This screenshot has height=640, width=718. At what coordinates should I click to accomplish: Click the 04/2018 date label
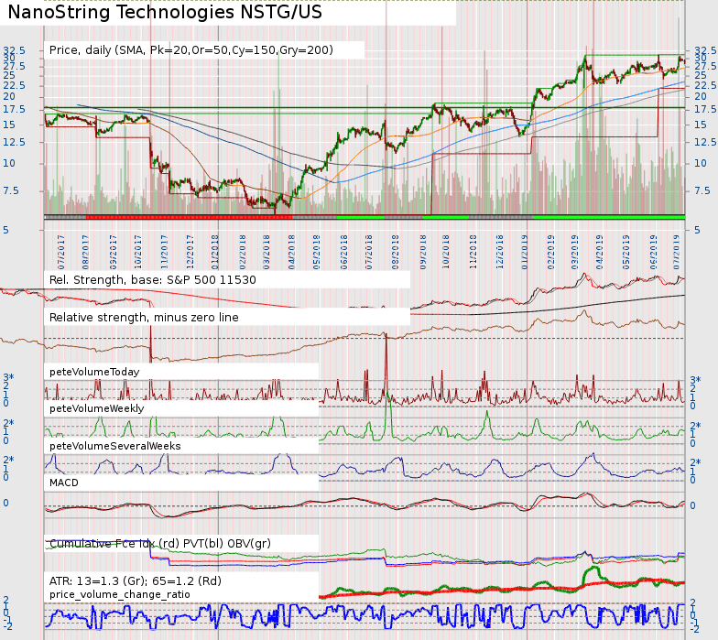click(x=291, y=252)
